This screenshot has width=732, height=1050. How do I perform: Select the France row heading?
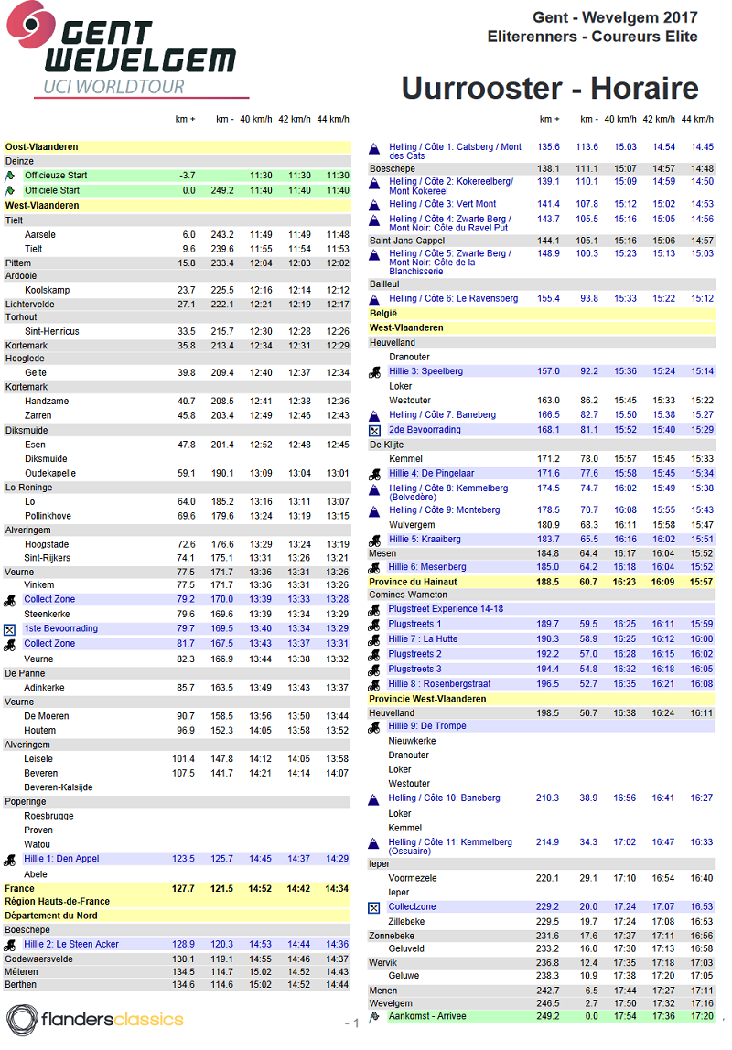19,888
